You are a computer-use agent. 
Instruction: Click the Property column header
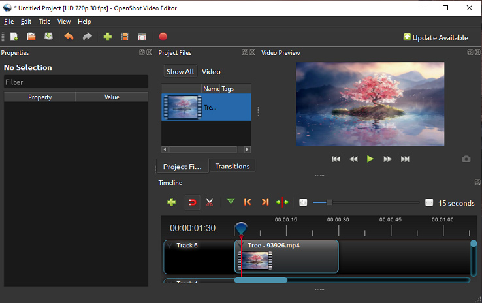coord(40,97)
